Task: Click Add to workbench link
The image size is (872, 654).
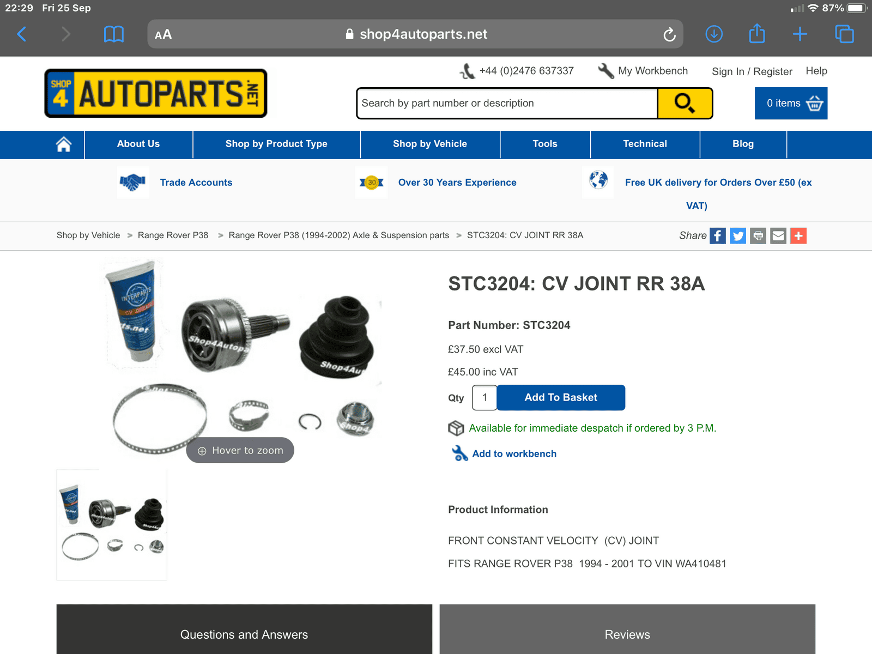Action: [x=514, y=453]
